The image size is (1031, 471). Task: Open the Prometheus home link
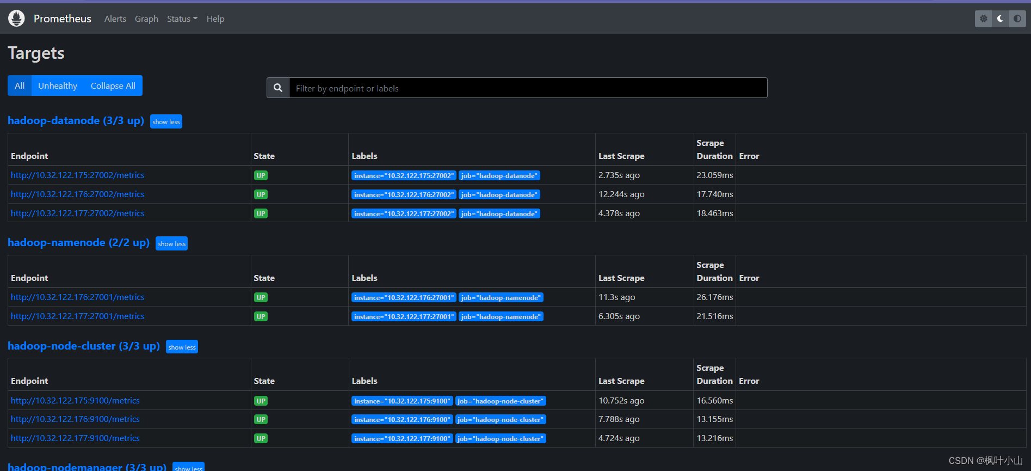pos(63,19)
